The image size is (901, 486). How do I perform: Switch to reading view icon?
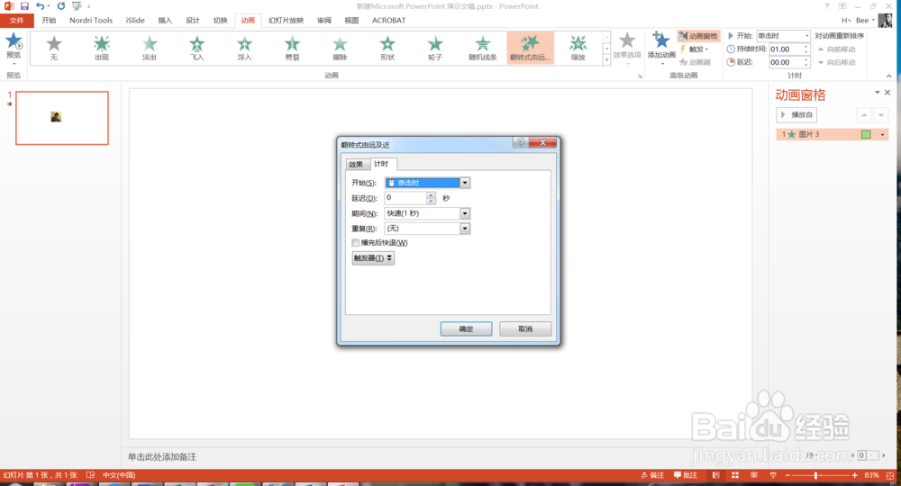(754, 475)
